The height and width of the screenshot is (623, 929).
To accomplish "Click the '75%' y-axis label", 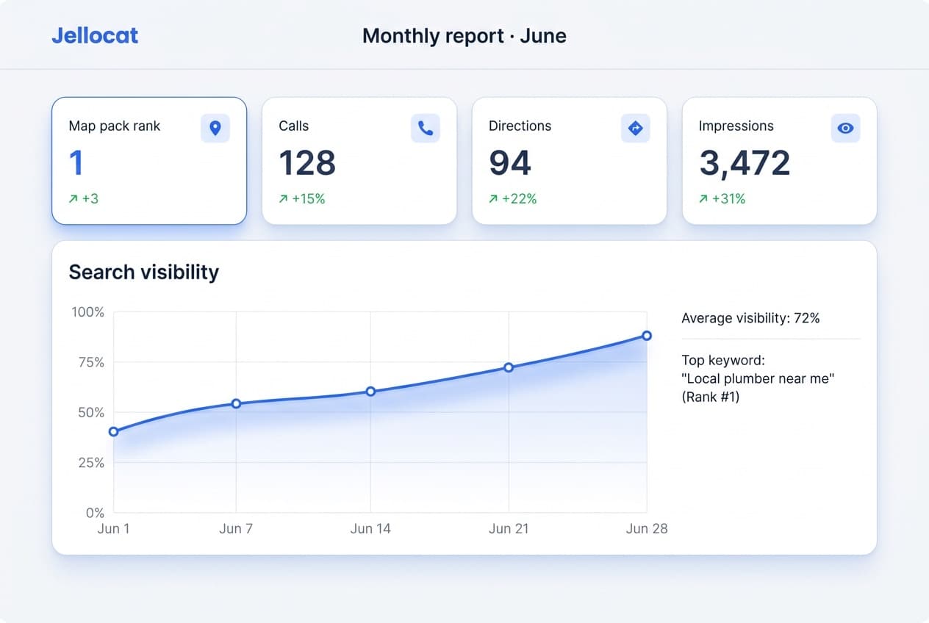I will tap(91, 362).
